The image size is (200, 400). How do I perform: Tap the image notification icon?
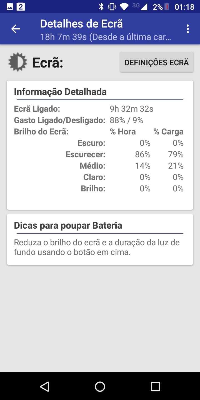click(10, 7)
